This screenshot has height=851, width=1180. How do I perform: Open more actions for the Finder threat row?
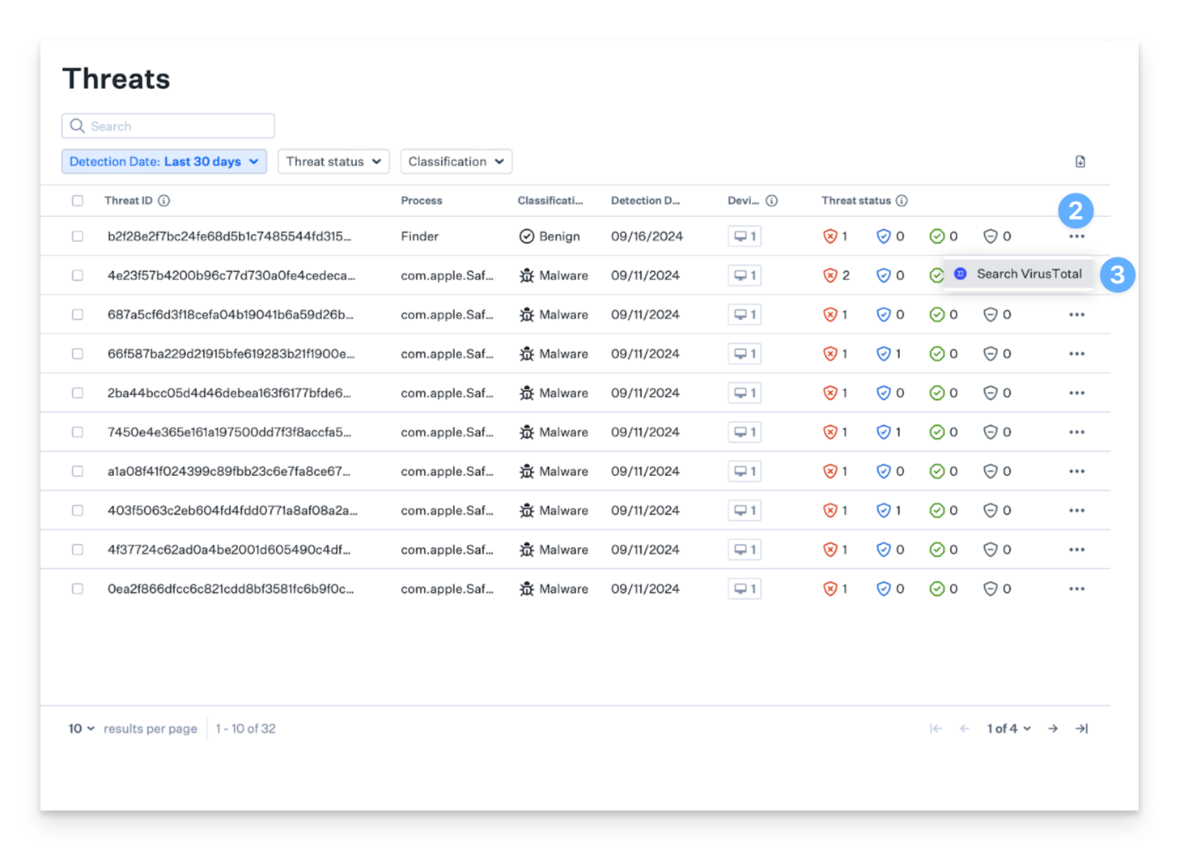click(1076, 236)
